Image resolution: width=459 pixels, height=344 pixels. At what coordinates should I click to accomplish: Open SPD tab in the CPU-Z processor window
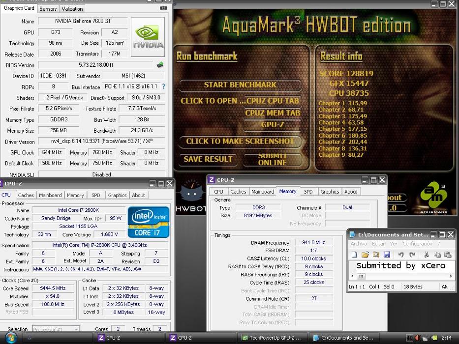[96, 195]
